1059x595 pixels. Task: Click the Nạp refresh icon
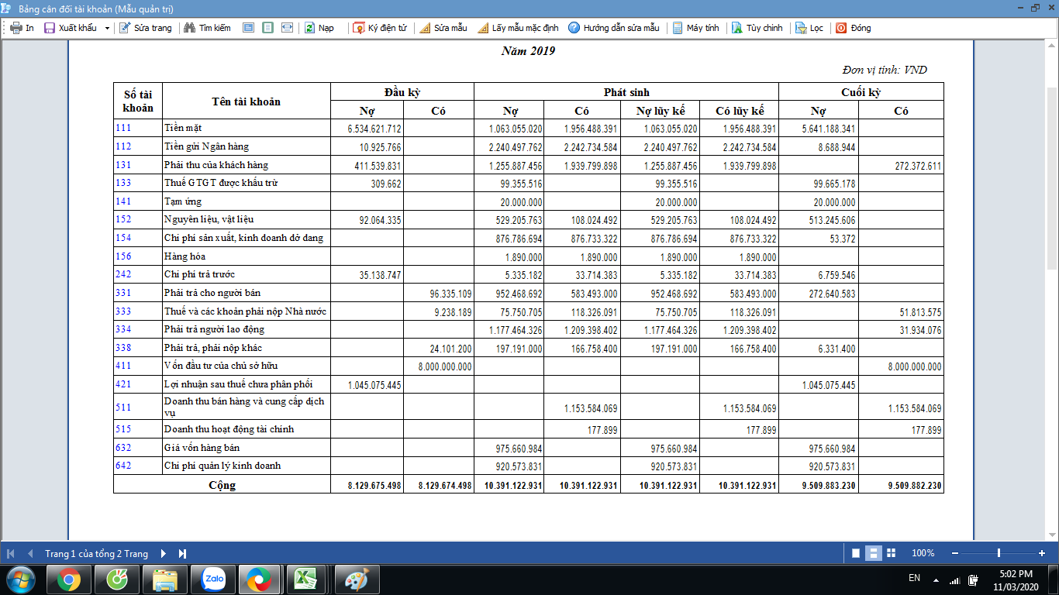click(309, 28)
